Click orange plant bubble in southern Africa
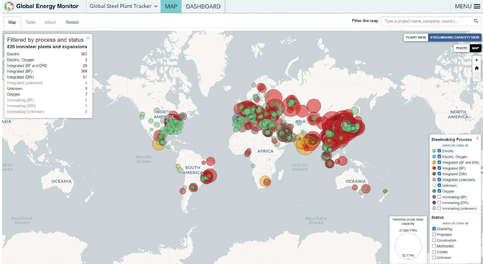 click(265, 181)
